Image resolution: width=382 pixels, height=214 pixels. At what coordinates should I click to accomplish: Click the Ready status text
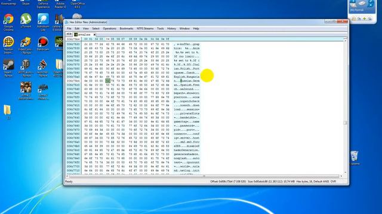click(x=69, y=181)
